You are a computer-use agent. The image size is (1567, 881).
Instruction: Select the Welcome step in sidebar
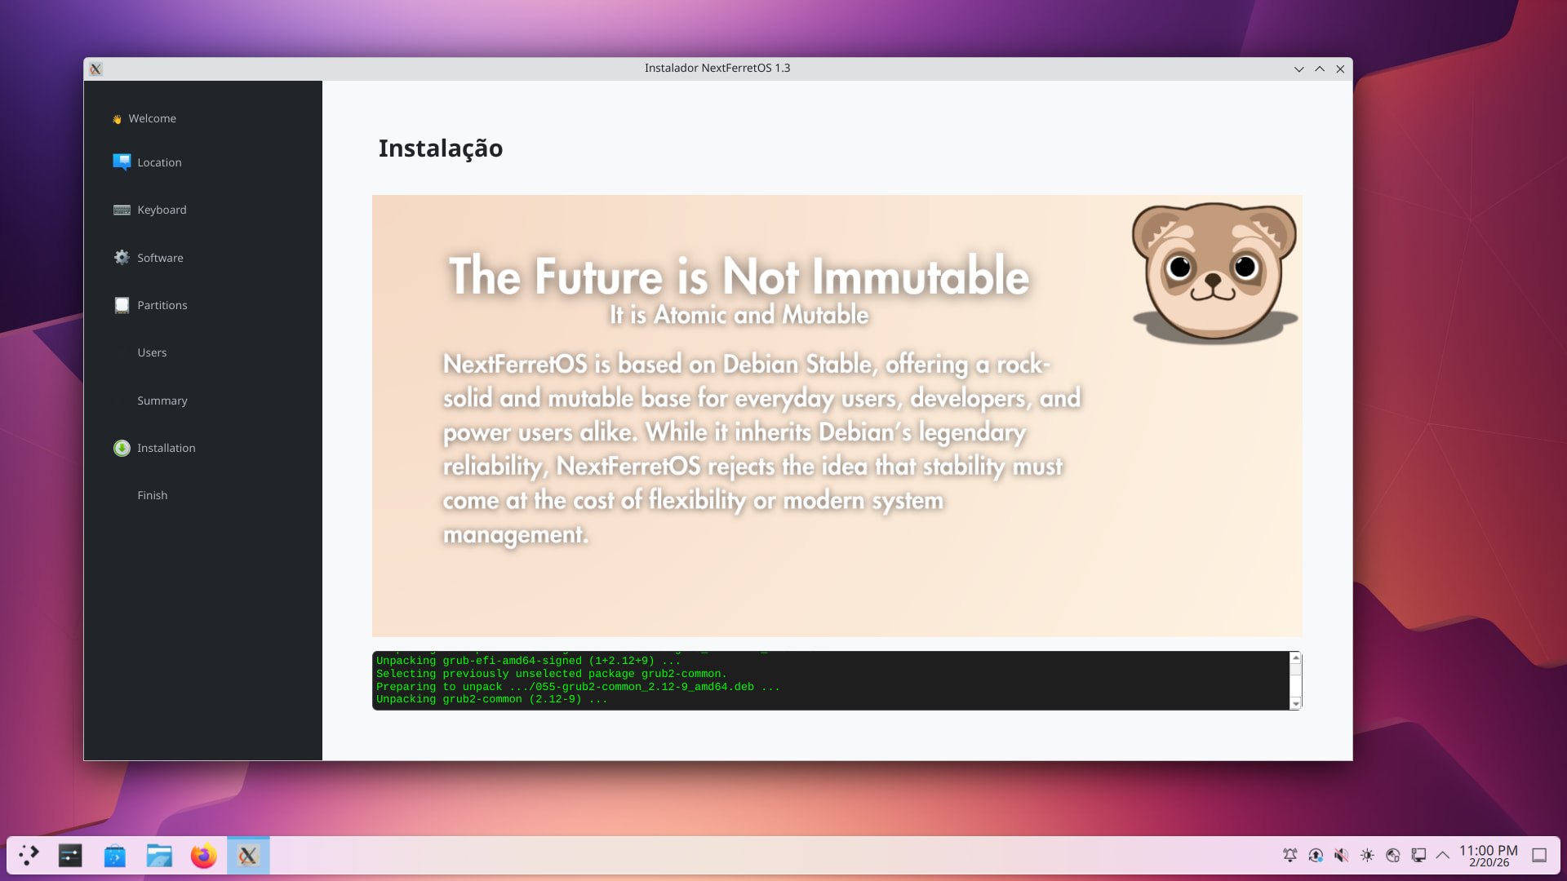(x=152, y=118)
